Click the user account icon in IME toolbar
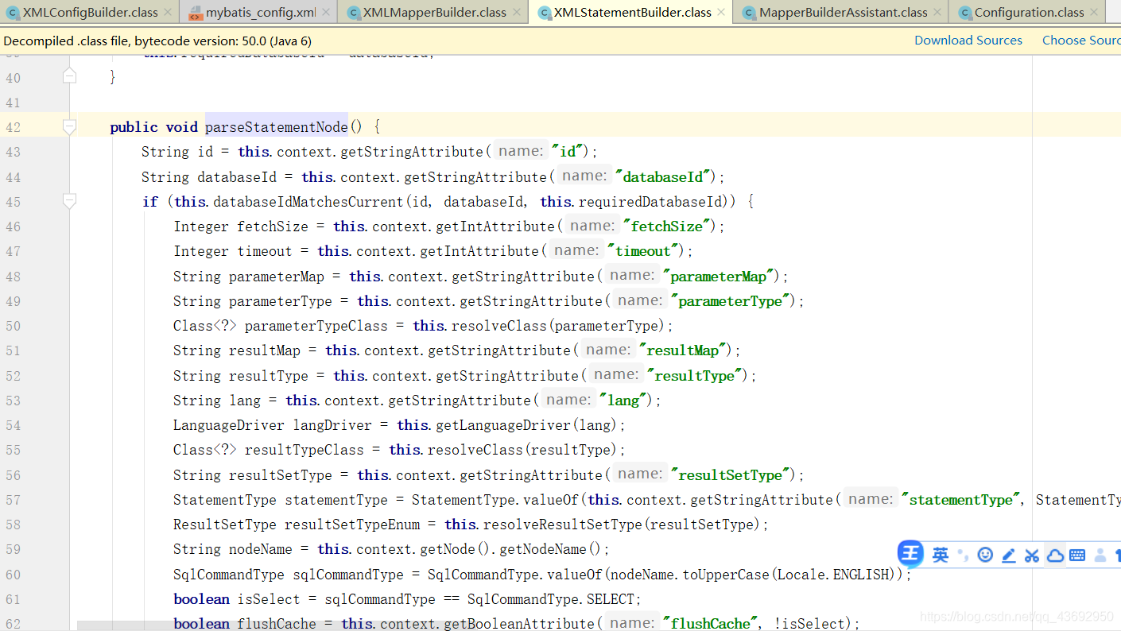 coord(1100,555)
